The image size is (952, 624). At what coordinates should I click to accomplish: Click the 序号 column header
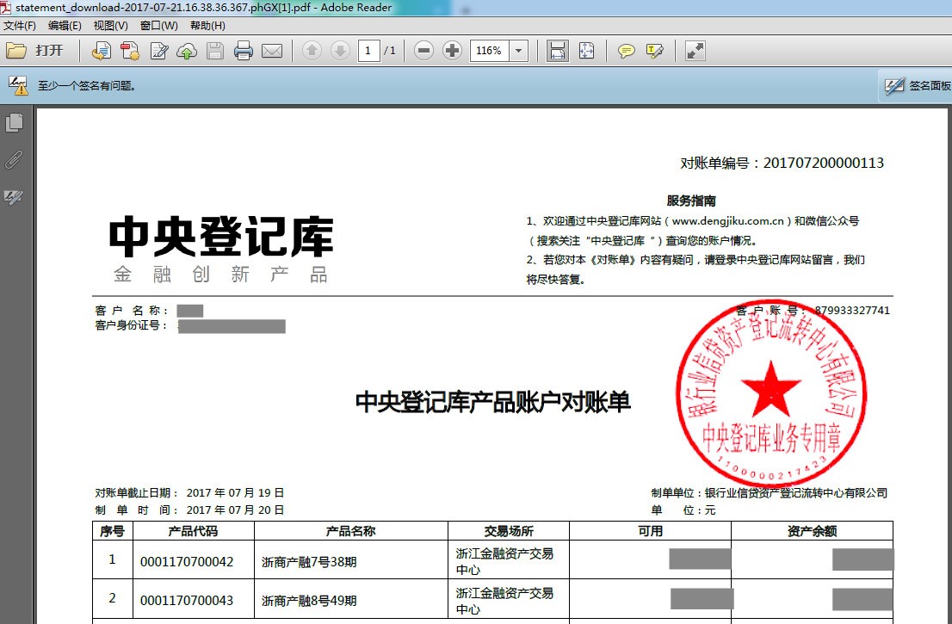click(x=112, y=531)
